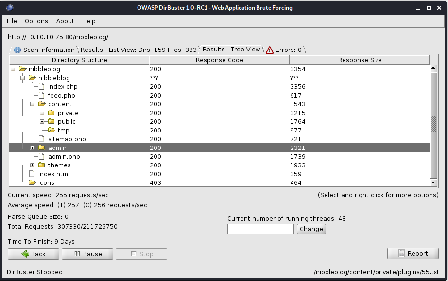Screen dimensions: 448x281
Task: Switch to the Scan Information tab
Action: [x=44, y=50]
